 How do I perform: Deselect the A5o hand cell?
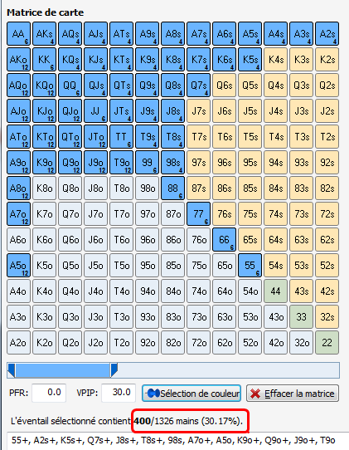click(x=18, y=266)
